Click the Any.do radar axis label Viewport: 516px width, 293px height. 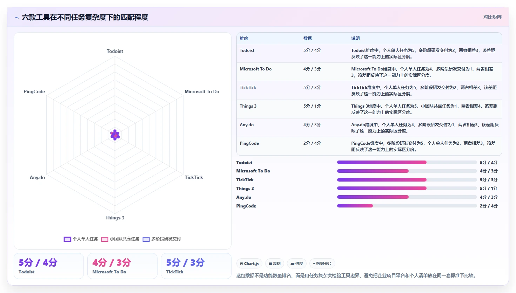pyautogui.click(x=37, y=177)
